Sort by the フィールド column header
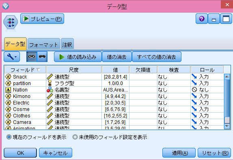 pyautogui.click(x=25, y=70)
